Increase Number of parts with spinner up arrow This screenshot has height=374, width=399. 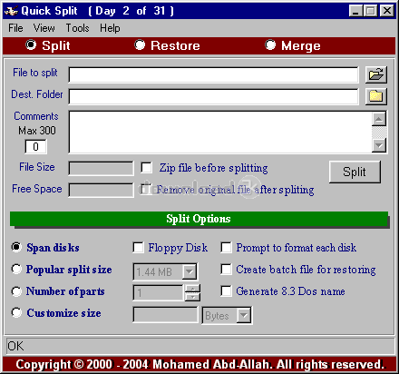click(x=192, y=289)
